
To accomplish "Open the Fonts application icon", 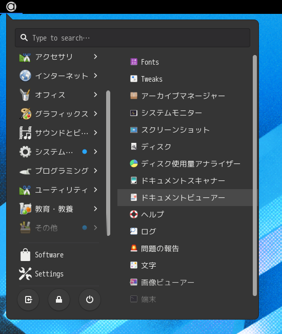I will click(134, 62).
